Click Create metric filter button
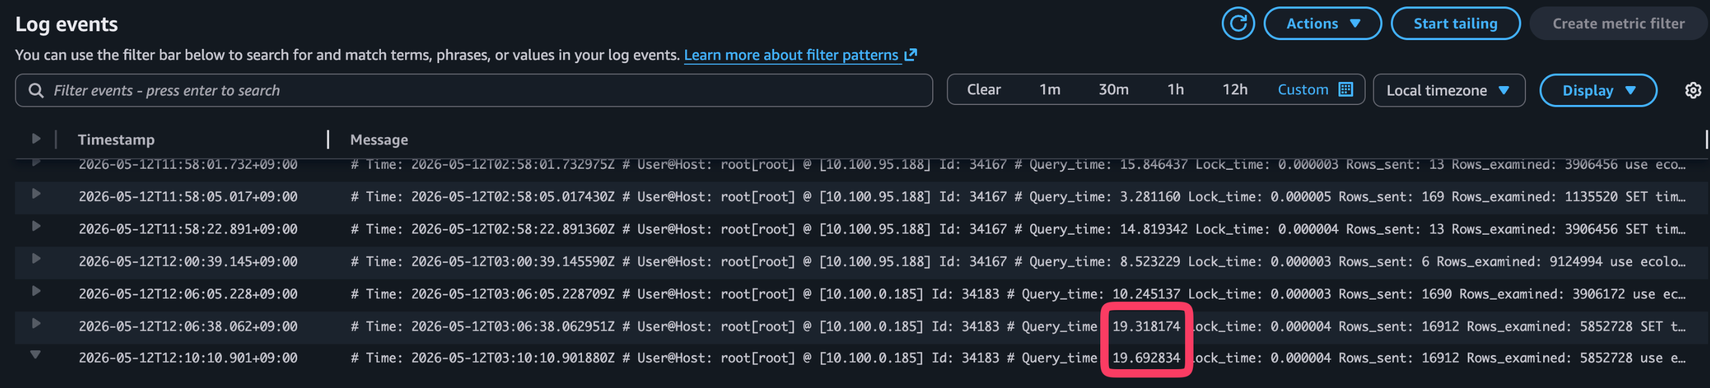The height and width of the screenshot is (388, 1710). click(x=1618, y=23)
